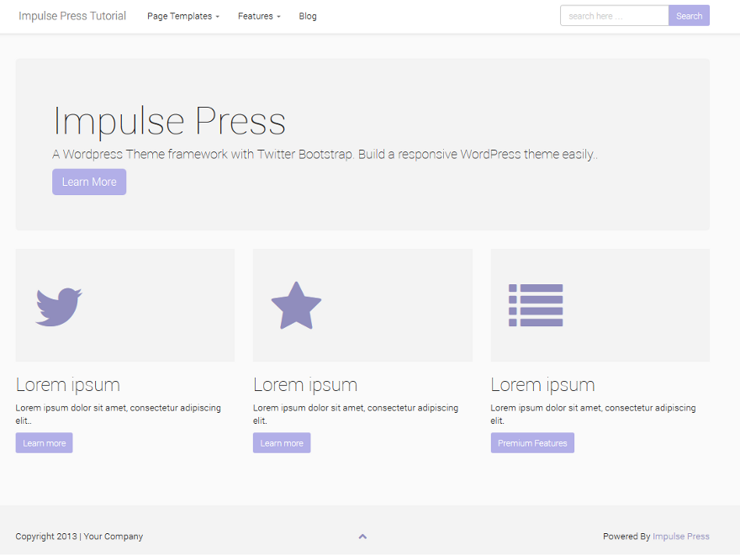740x555 pixels.
Task: Select the star icon in the middle card
Action: (x=296, y=305)
